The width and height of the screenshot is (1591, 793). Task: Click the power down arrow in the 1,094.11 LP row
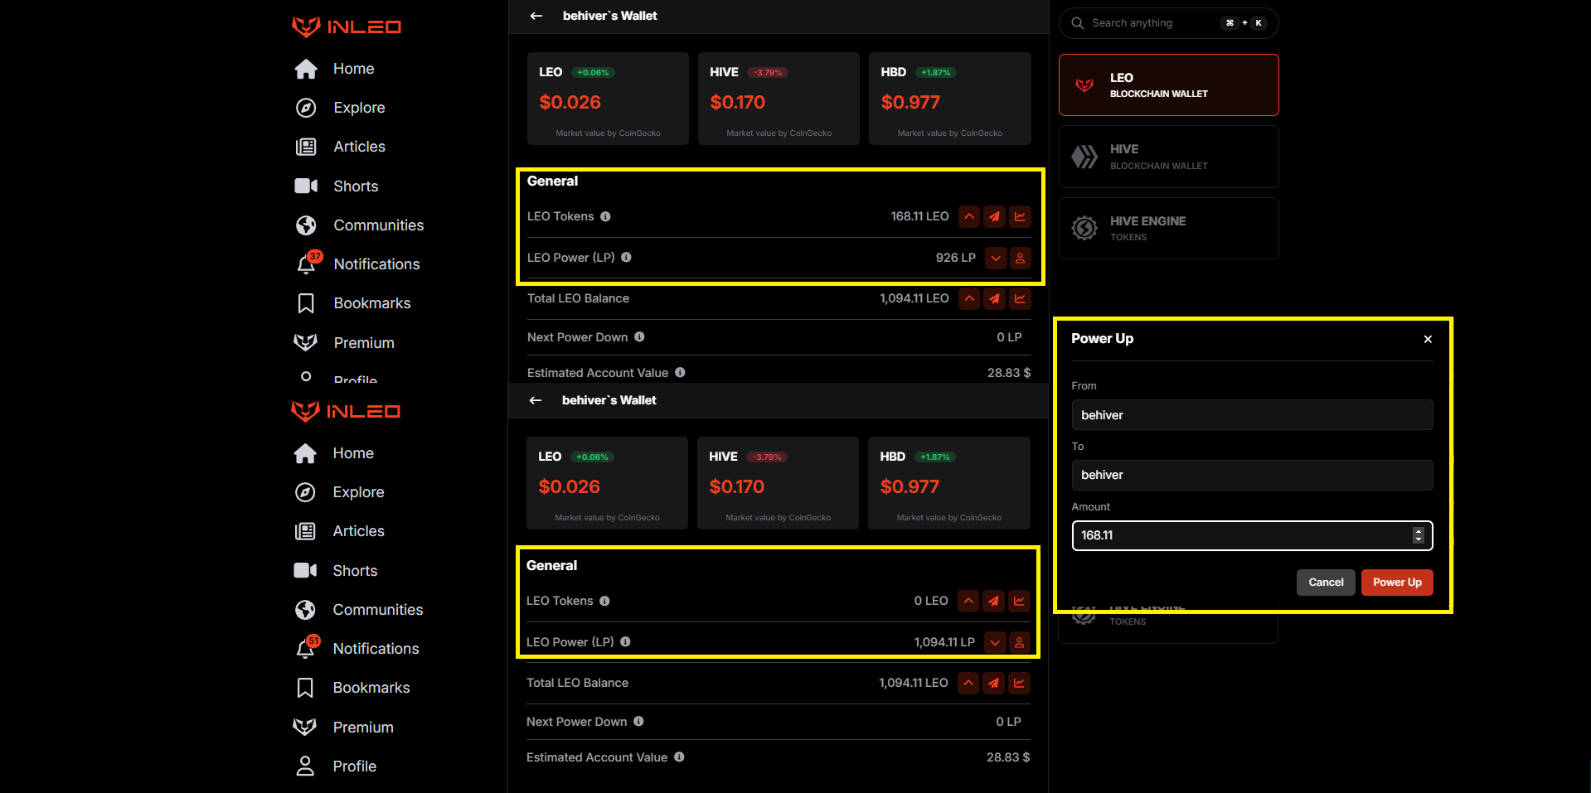click(x=995, y=642)
